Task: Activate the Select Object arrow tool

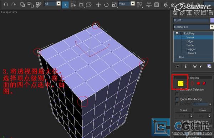Action: (65, 5)
